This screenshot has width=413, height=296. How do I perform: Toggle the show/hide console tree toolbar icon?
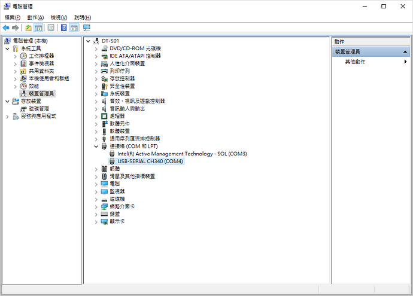pos(38,28)
